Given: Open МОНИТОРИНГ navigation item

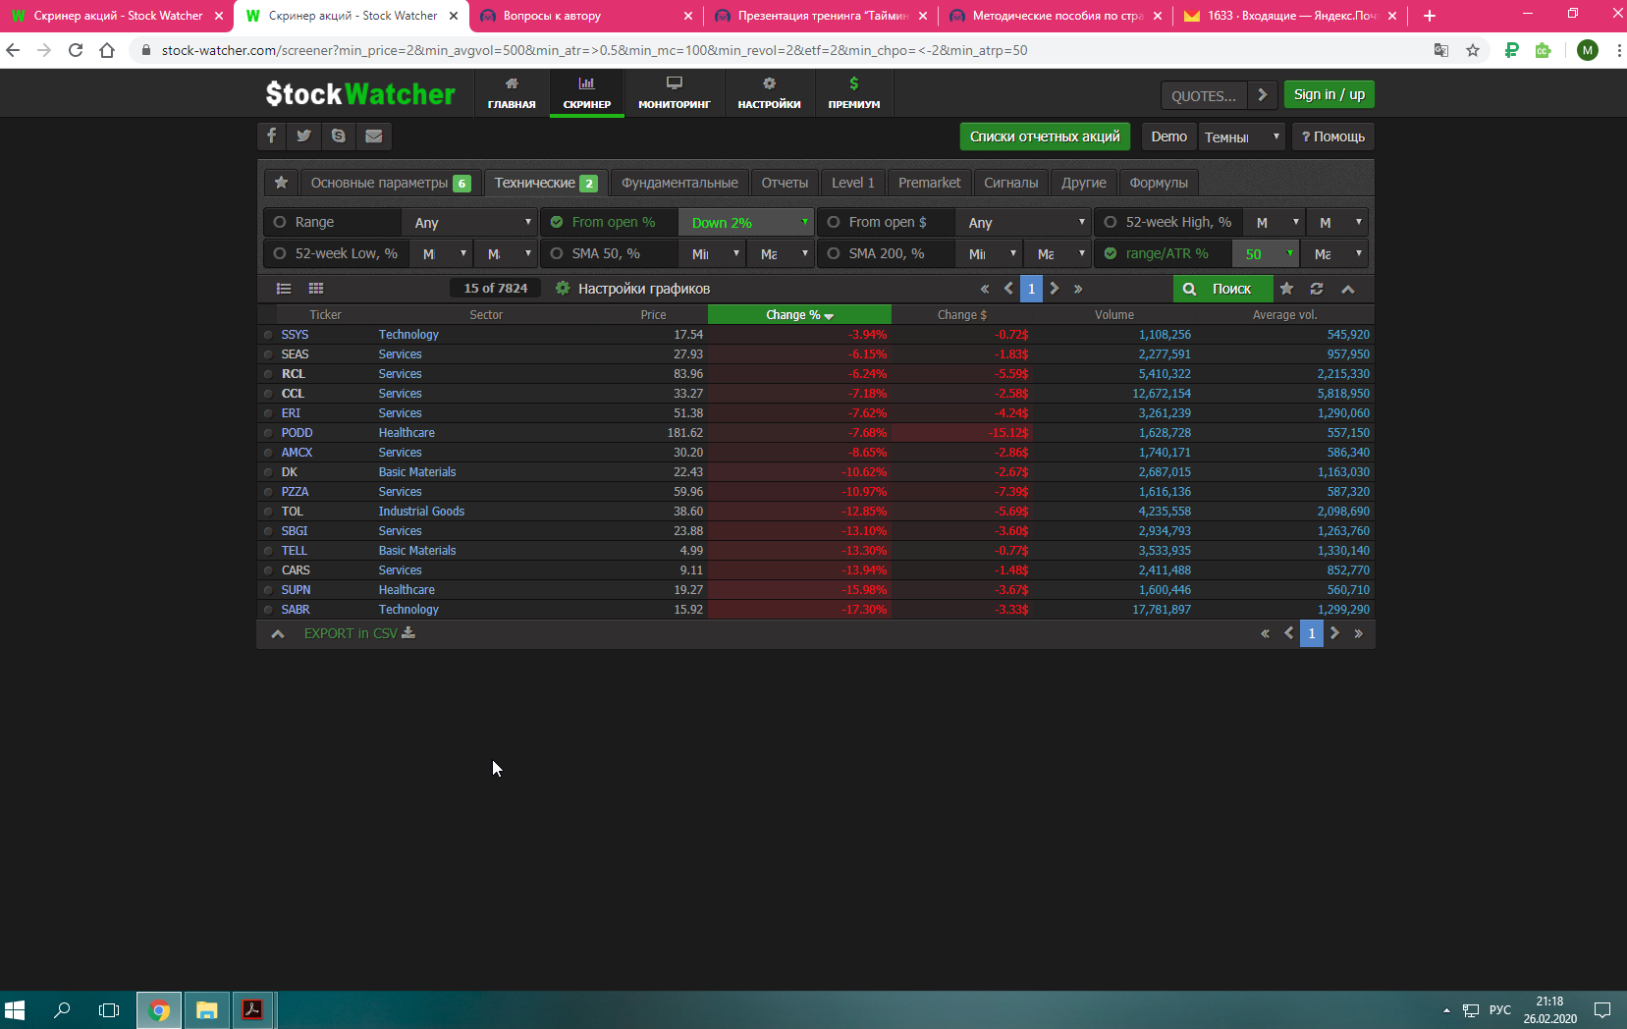Looking at the screenshot, I should point(674,94).
